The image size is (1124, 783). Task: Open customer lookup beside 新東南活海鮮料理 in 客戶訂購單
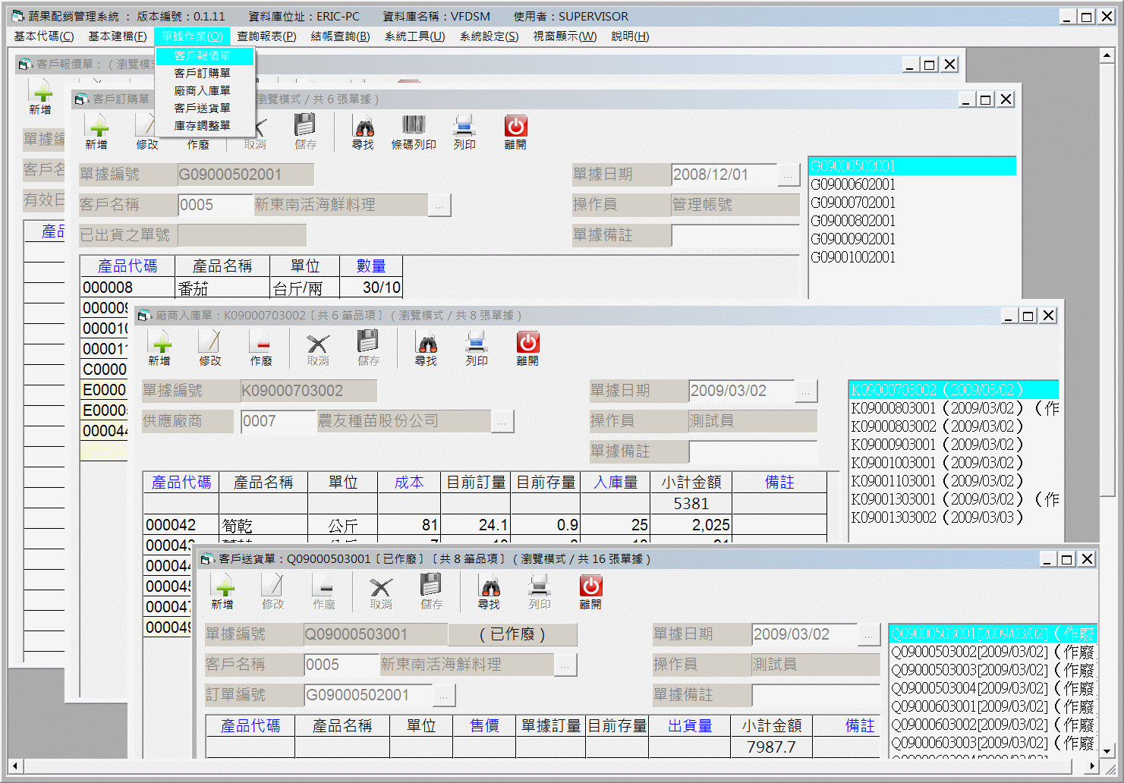[x=439, y=206]
